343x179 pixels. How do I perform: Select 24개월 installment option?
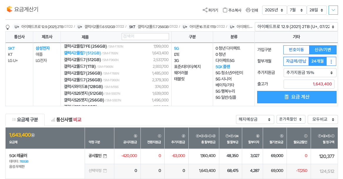317,61
